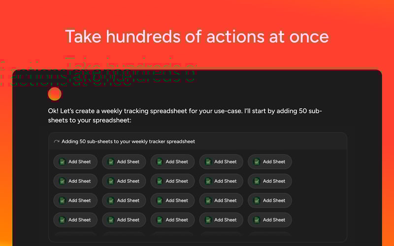This screenshot has height=246, width=394.
Task: Click the sheet icon in first row's fifth chip
Action: pyautogui.click(x=257, y=161)
